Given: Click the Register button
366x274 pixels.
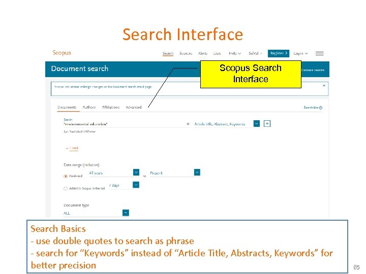Looking at the screenshot, I should point(279,53).
